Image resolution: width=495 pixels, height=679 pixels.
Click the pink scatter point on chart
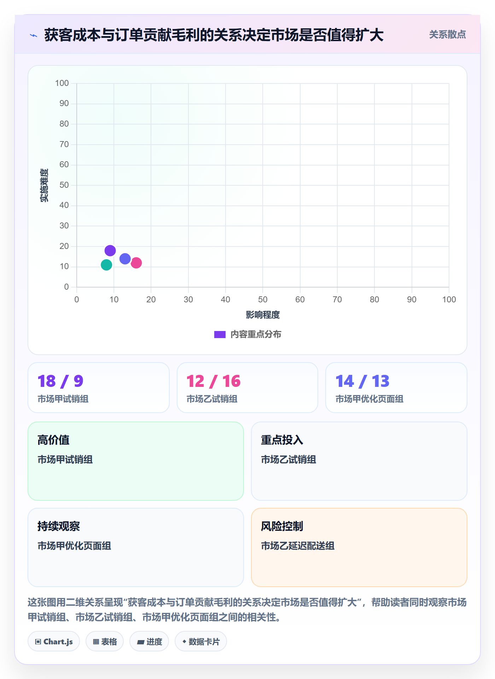136,263
